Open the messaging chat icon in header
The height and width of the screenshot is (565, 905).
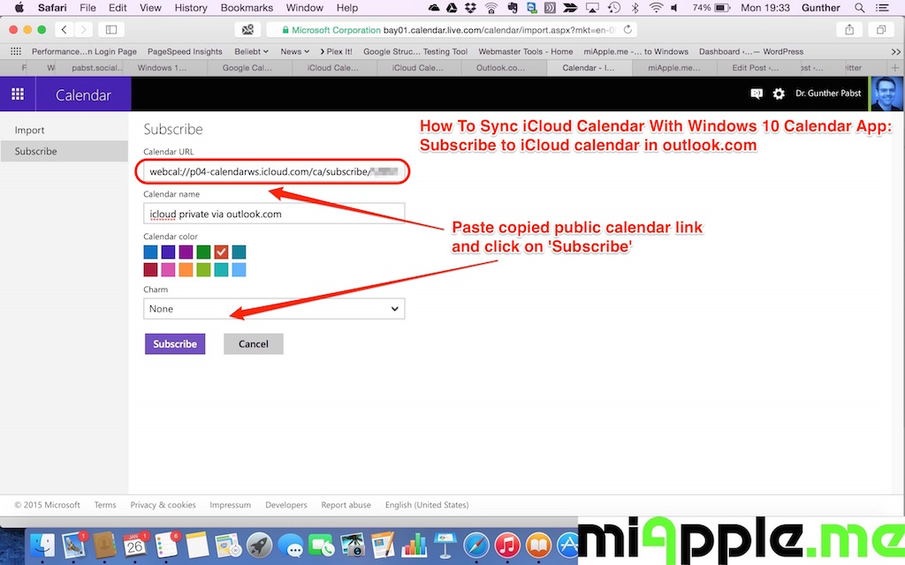(757, 94)
